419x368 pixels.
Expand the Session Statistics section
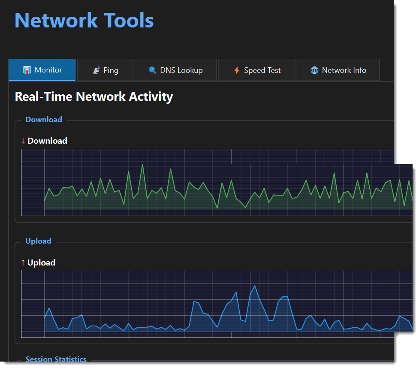[x=56, y=359]
